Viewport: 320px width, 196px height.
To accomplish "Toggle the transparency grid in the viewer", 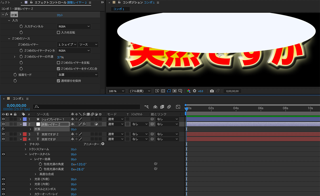I will (163, 91).
